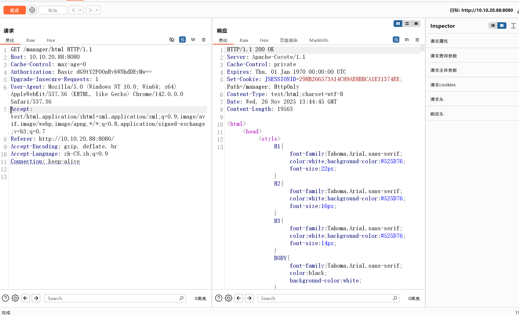Open history back dropdown arrow
This screenshot has height=316, width=519.
point(80,10)
